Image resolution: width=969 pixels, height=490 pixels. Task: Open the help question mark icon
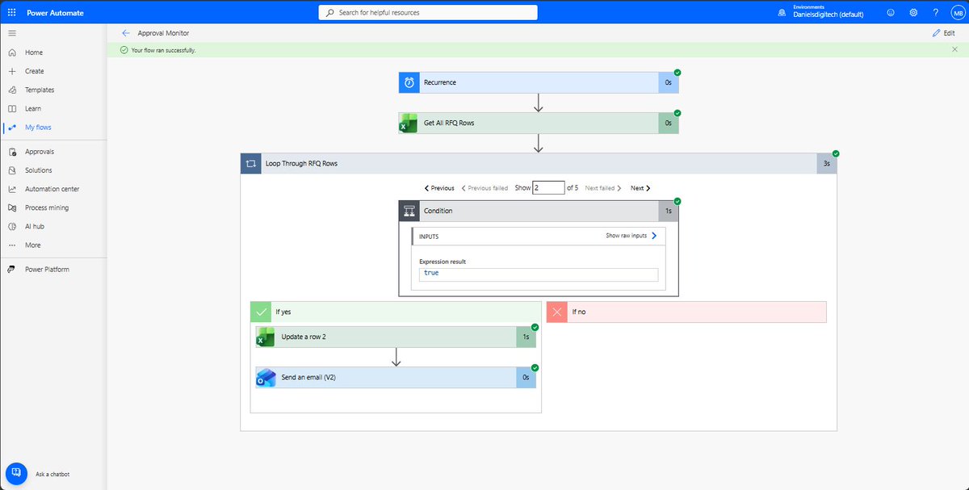pyautogui.click(x=935, y=12)
